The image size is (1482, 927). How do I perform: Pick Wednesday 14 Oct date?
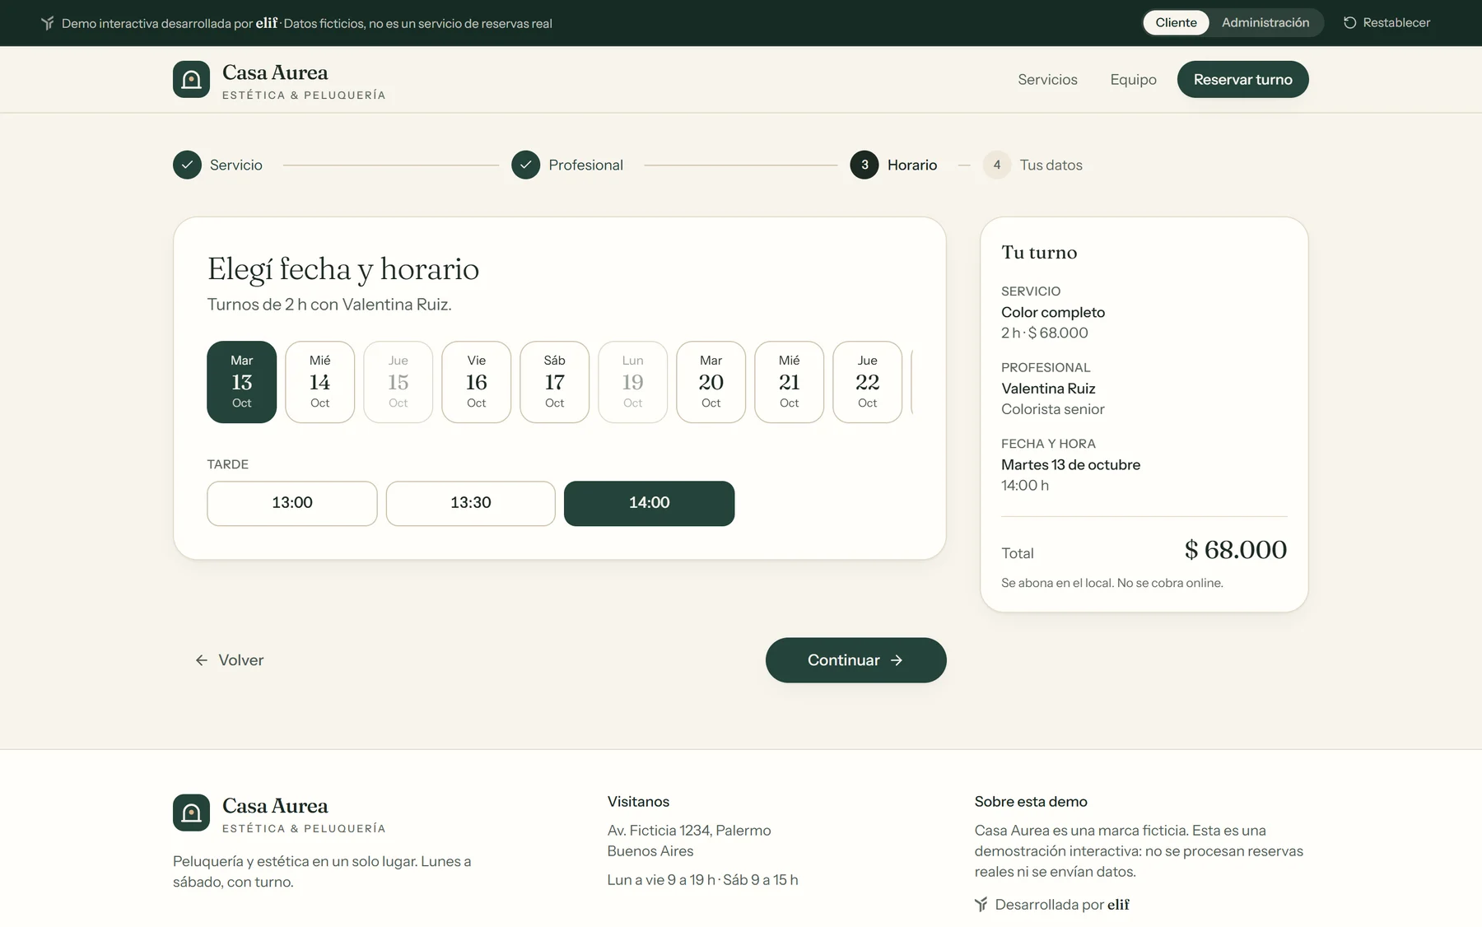tap(319, 382)
